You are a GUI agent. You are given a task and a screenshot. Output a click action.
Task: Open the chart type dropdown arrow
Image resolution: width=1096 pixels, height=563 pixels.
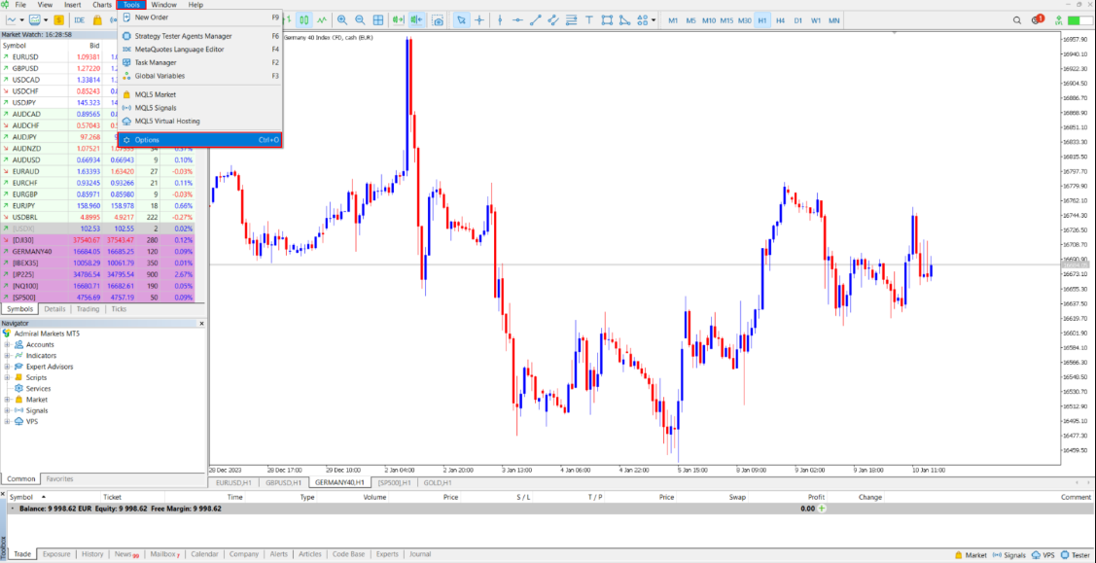(24, 20)
